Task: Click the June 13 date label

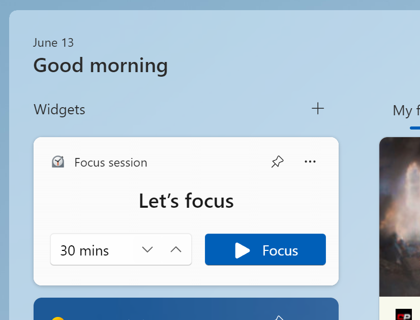Action: [53, 43]
